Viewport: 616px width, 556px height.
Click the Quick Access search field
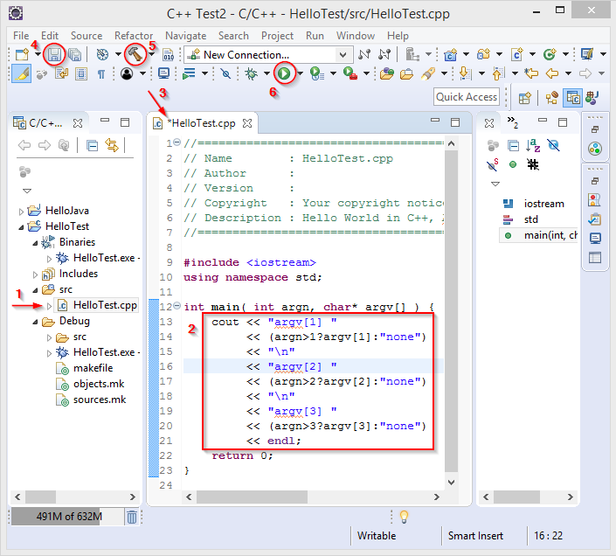[467, 97]
